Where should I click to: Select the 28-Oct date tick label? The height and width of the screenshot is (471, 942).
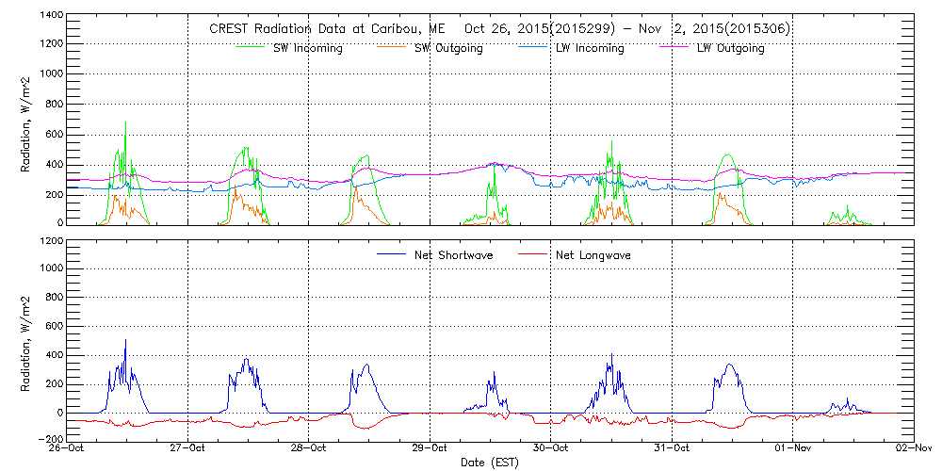coord(309,450)
